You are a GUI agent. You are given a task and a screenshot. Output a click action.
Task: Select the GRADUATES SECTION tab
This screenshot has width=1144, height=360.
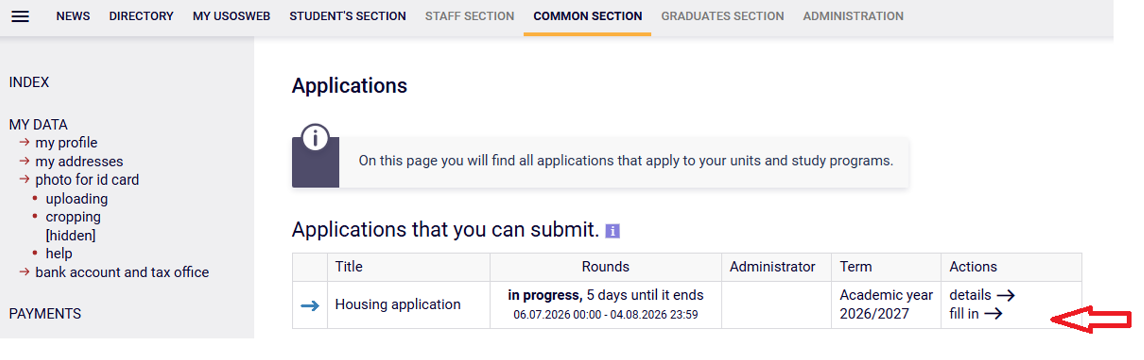723,16
